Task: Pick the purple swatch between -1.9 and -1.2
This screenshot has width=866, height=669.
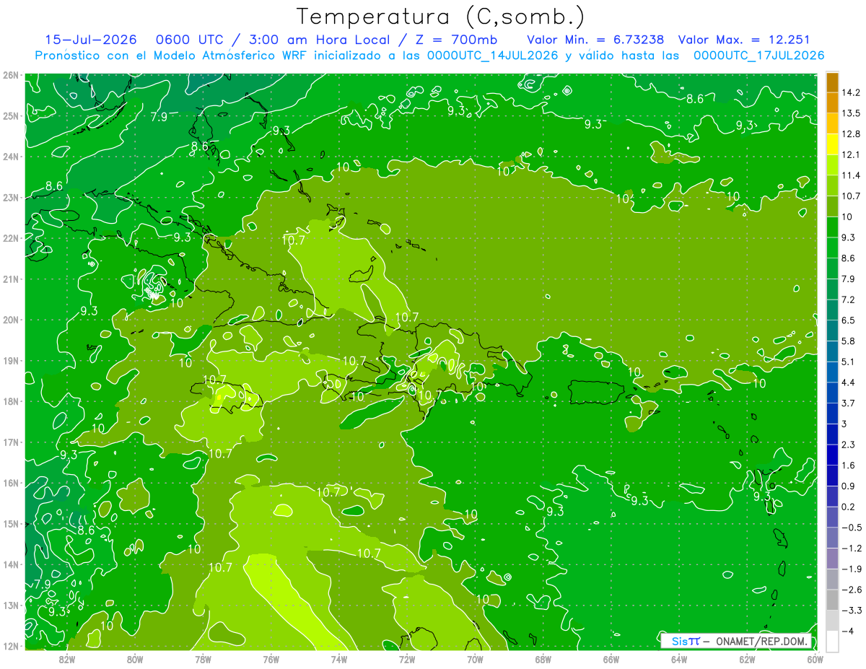Action: click(832, 559)
